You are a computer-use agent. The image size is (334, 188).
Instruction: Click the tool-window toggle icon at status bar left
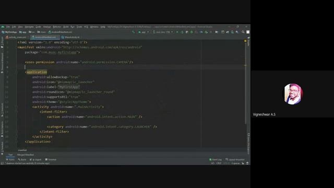click(x=2, y=163)
